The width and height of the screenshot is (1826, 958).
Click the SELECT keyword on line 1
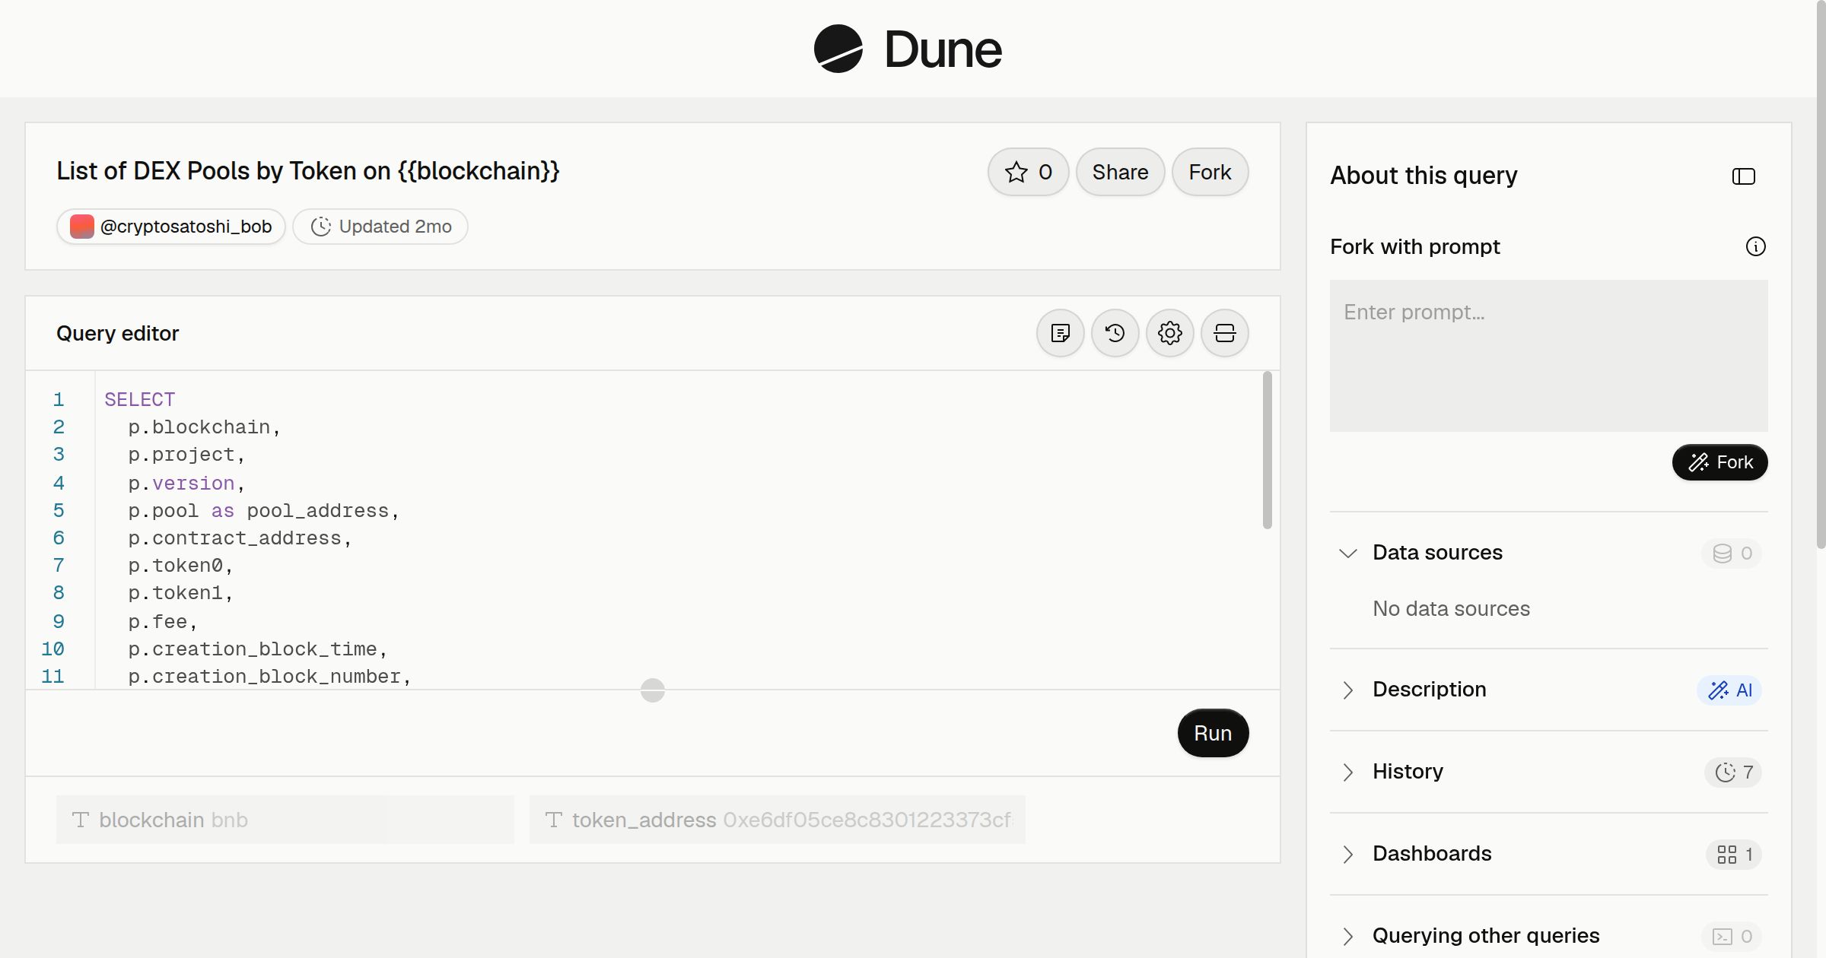pos(140,399)
